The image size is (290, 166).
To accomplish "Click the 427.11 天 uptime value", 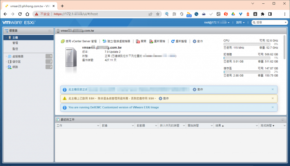I will [x=110, y=60].
